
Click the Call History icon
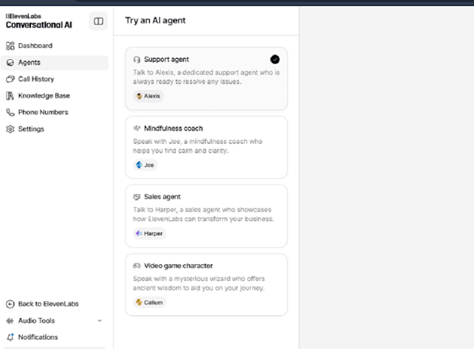coord(11,79)
